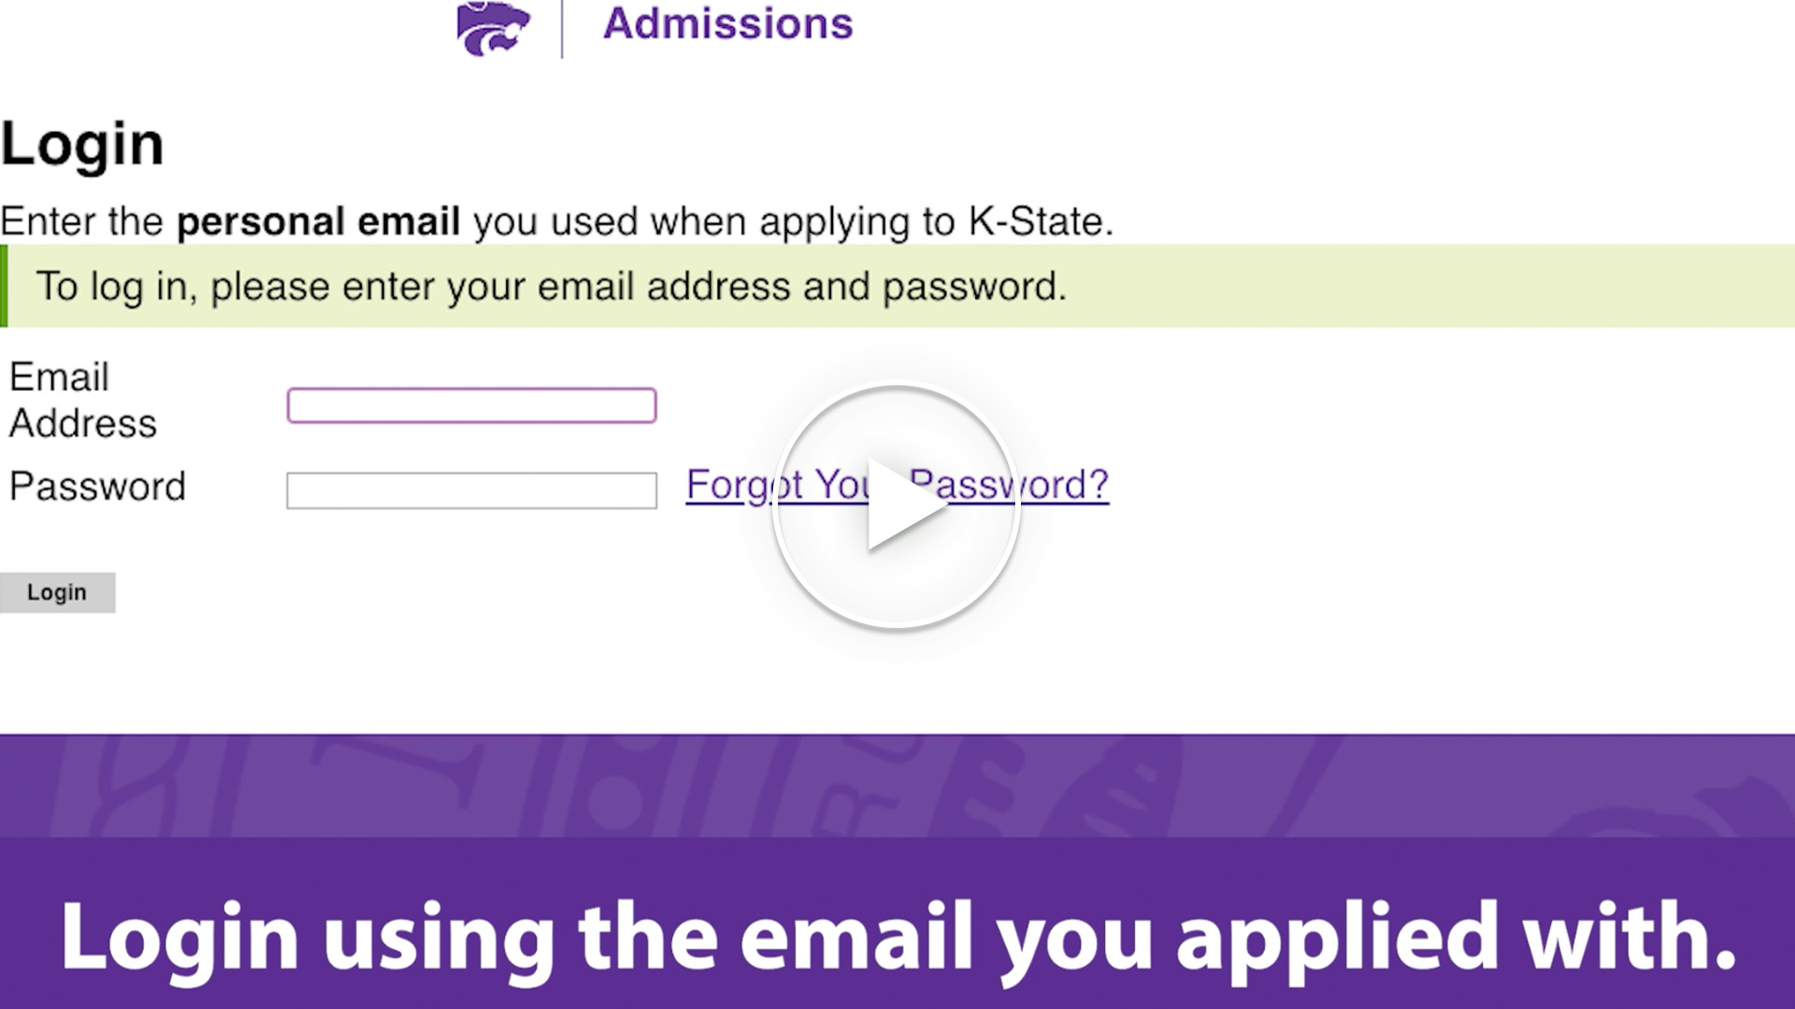The height and width of the screenshot is (1009, 1795).
Task: Click into the Password input field
Action: click(x=471, y=490)
